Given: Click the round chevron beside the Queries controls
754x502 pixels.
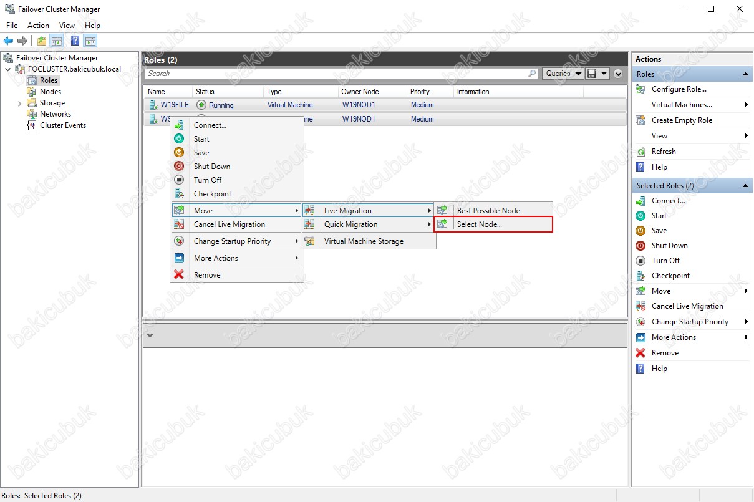Looking at the screenshot, I should tap(618, 74).
